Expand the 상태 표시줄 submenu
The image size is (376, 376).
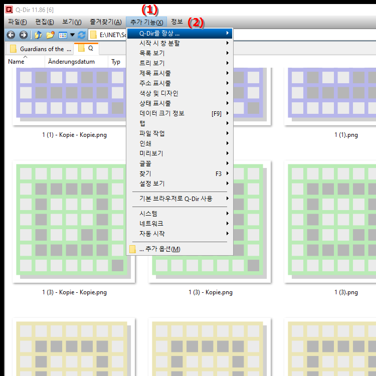[x=179, y=103]
